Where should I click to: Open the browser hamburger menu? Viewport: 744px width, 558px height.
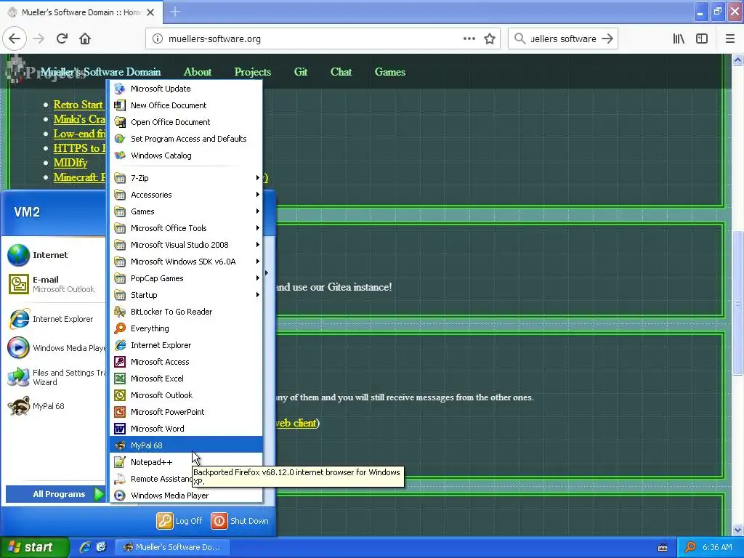point(730,39)
